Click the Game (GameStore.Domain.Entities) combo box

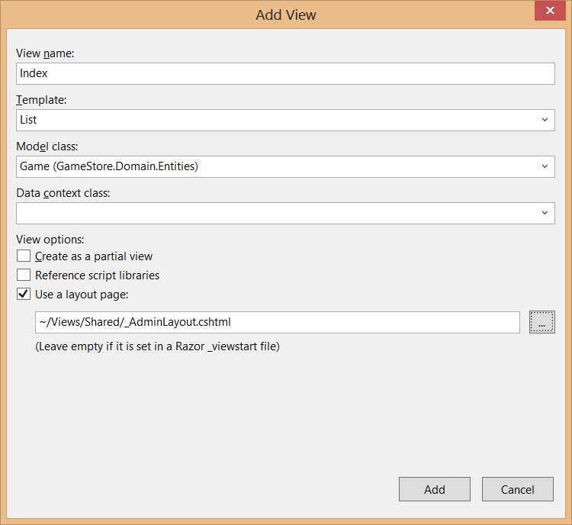[x=285, y=166]
